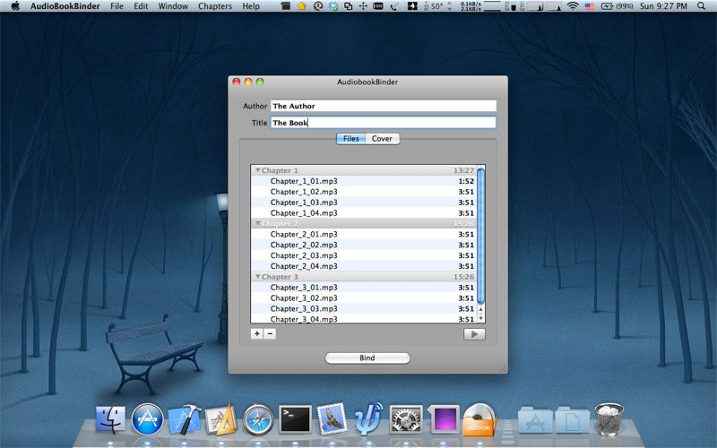Select Chapter_1_02.mp3 in the list
Screen dimensions: 717x448
[x=364, y=192]
